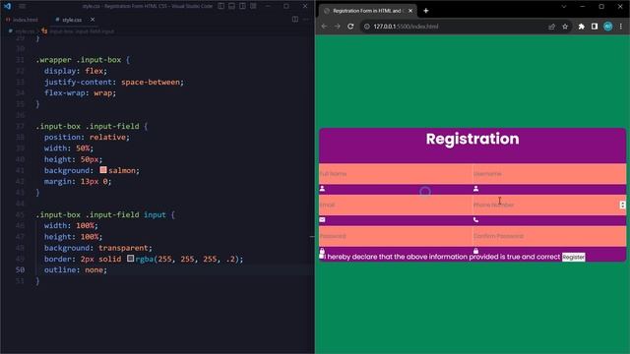Screen dimensions: 630x354
Task: Click the 'position: relative;' code line
Action: pos(87,137)
